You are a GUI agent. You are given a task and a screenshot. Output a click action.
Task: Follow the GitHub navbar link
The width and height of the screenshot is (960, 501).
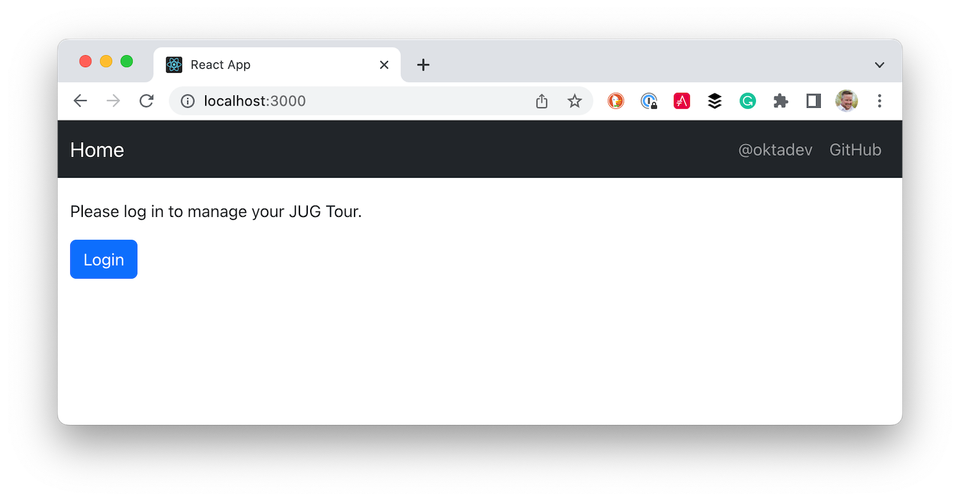pos(855,150)
